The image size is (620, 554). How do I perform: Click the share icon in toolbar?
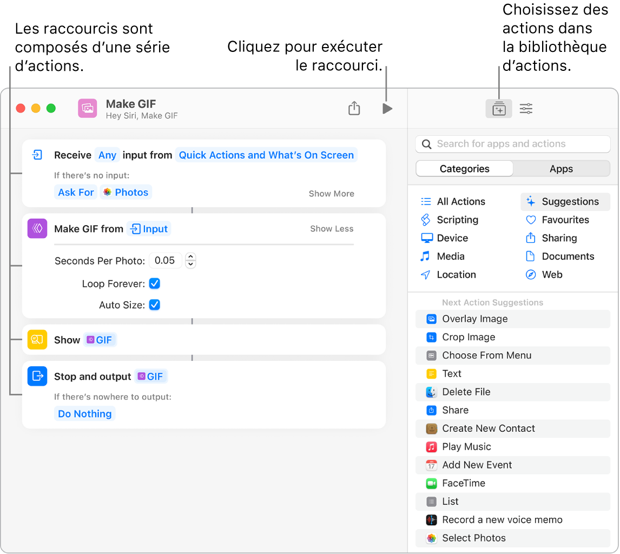pos(354,108)
